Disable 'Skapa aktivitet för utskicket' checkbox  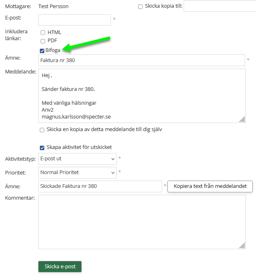pyautogui.click(x=42, y=148)
